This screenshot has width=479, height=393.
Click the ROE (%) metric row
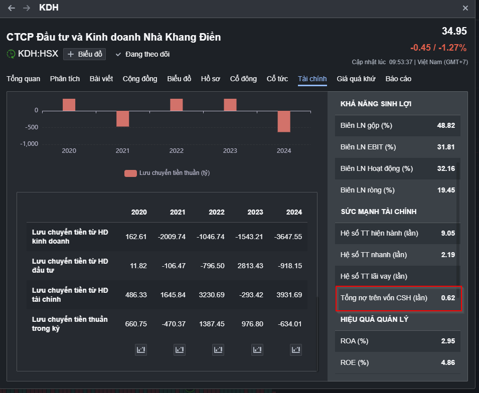click(x=397, y=362)
